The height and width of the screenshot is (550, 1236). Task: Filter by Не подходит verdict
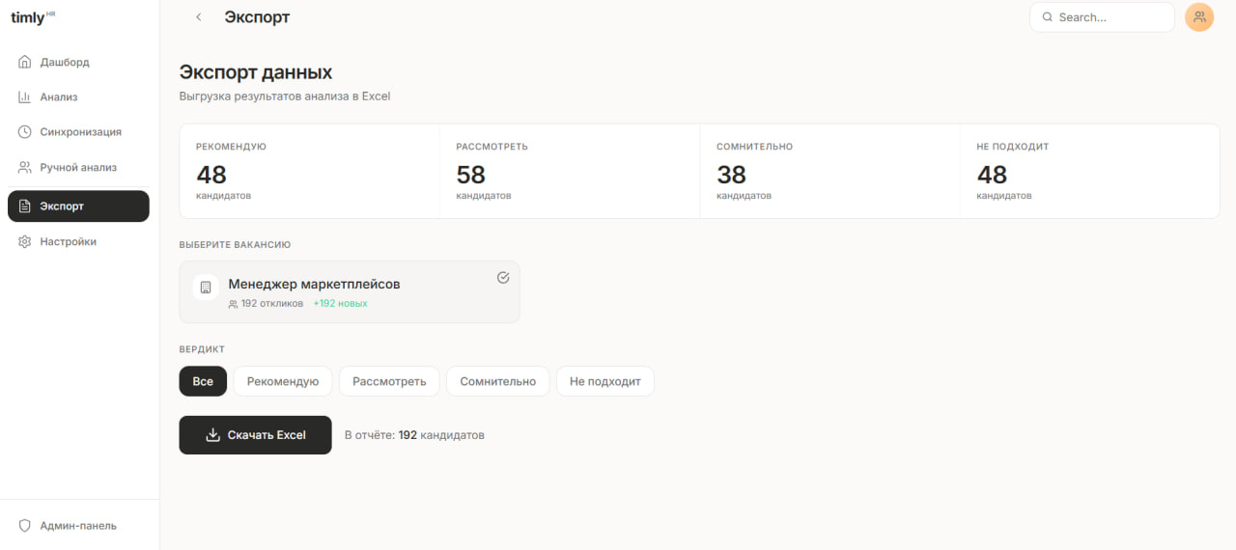click(x=604, y=381)
